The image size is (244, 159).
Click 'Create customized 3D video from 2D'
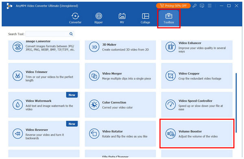pyautogui.click(x=125, y=50)
